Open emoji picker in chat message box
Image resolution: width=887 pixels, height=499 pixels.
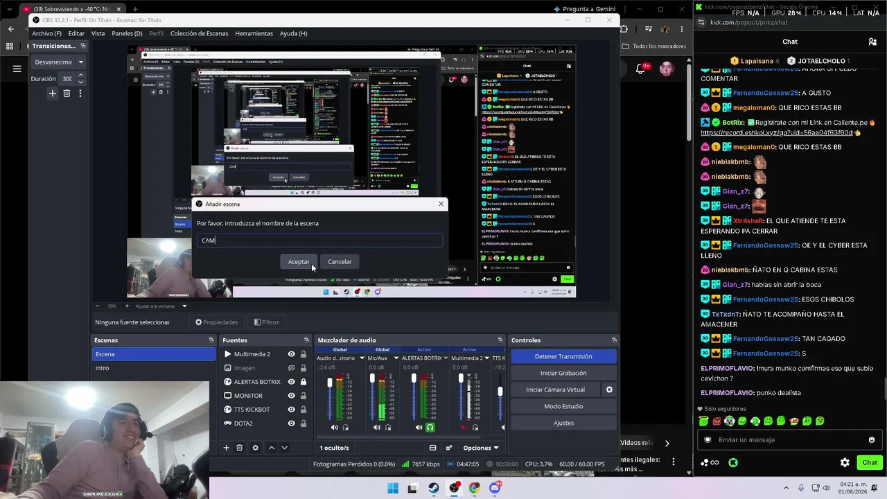tap(872, 439)
